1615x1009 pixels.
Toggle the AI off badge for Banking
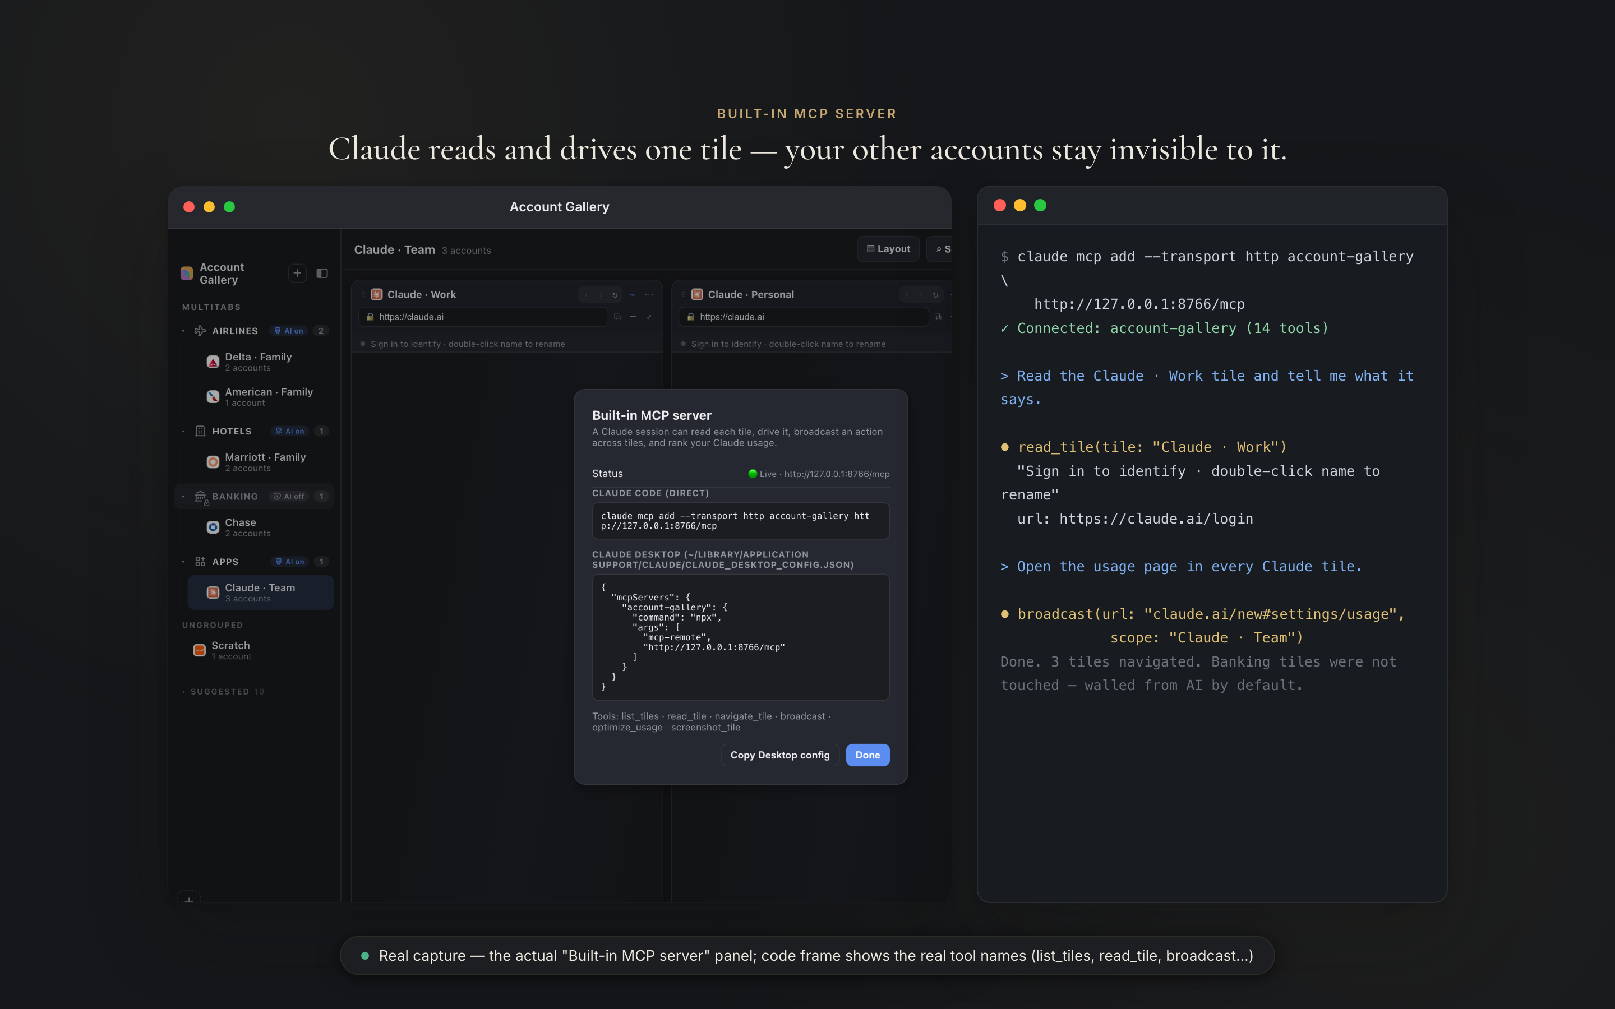coord(289,497)
